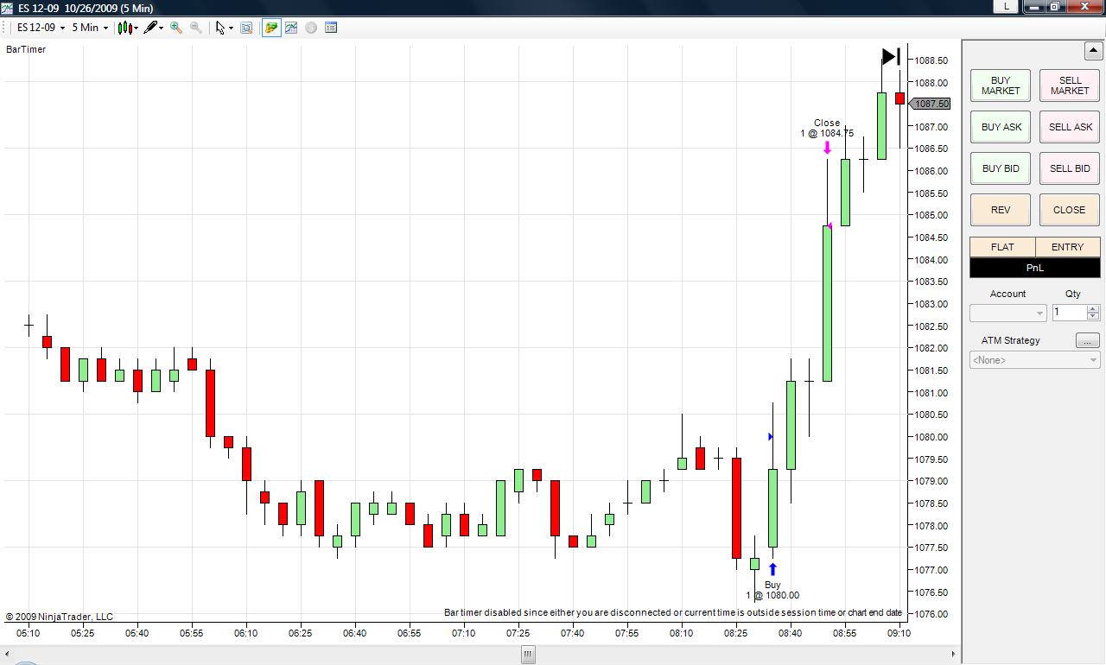1106x665 pixels.
Task: Click the CLOSE position button
Action: tap(1070, 210)
